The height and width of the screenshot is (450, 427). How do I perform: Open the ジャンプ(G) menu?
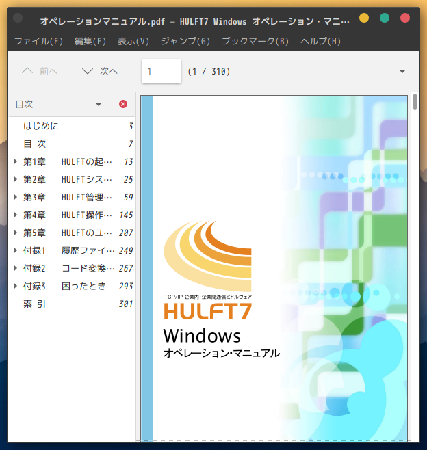tap(185, 41)
